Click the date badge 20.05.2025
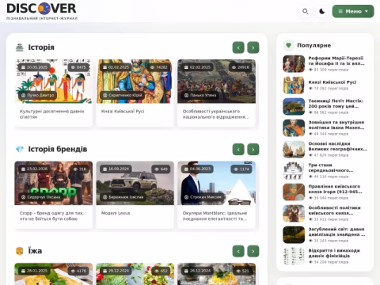The image size is (380, 285). 34,67
